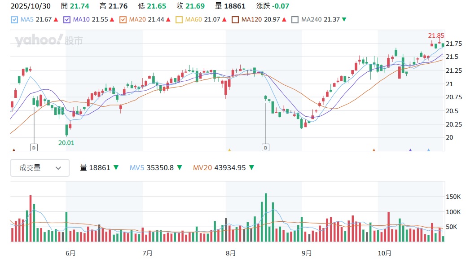Turn on the MA120 moving average
The image size is (466, 259).
point(235,20)
